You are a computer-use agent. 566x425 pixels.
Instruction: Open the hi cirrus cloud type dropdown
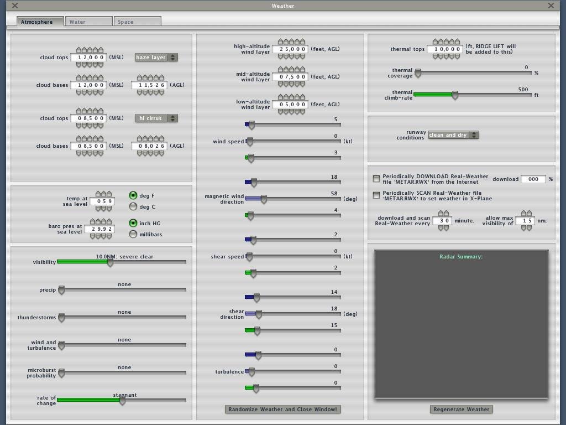[156, 118]
